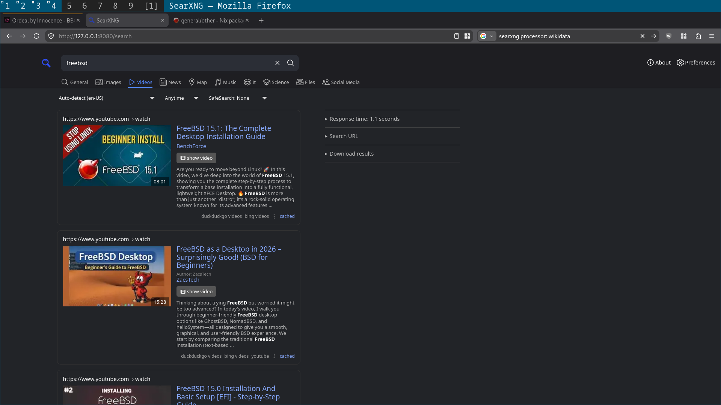The image size is (721, 405).
Task: Open FreeBSD 15.0 Installation And Basic Setup link
Action: [x=228, y=395]
